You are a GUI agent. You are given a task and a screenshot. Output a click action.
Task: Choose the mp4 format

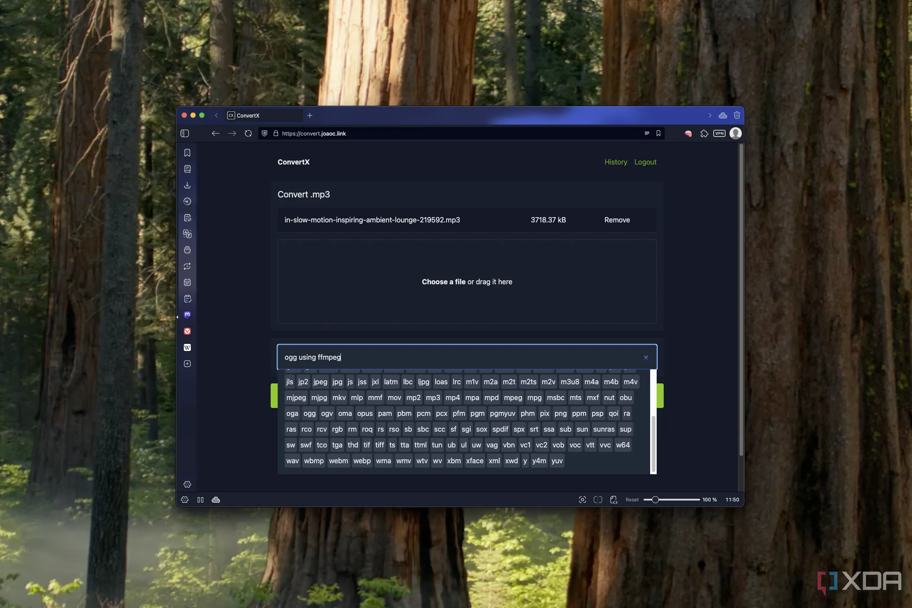453,397
